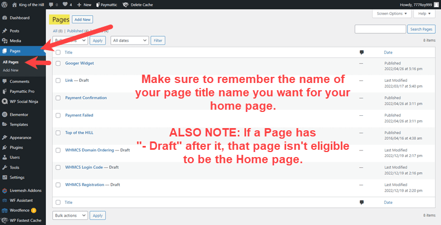Click the Templates folder icon in sidebar

coord(4,124)
